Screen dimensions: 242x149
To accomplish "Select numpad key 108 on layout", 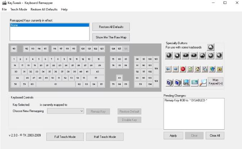I will (x=156, y=81).
